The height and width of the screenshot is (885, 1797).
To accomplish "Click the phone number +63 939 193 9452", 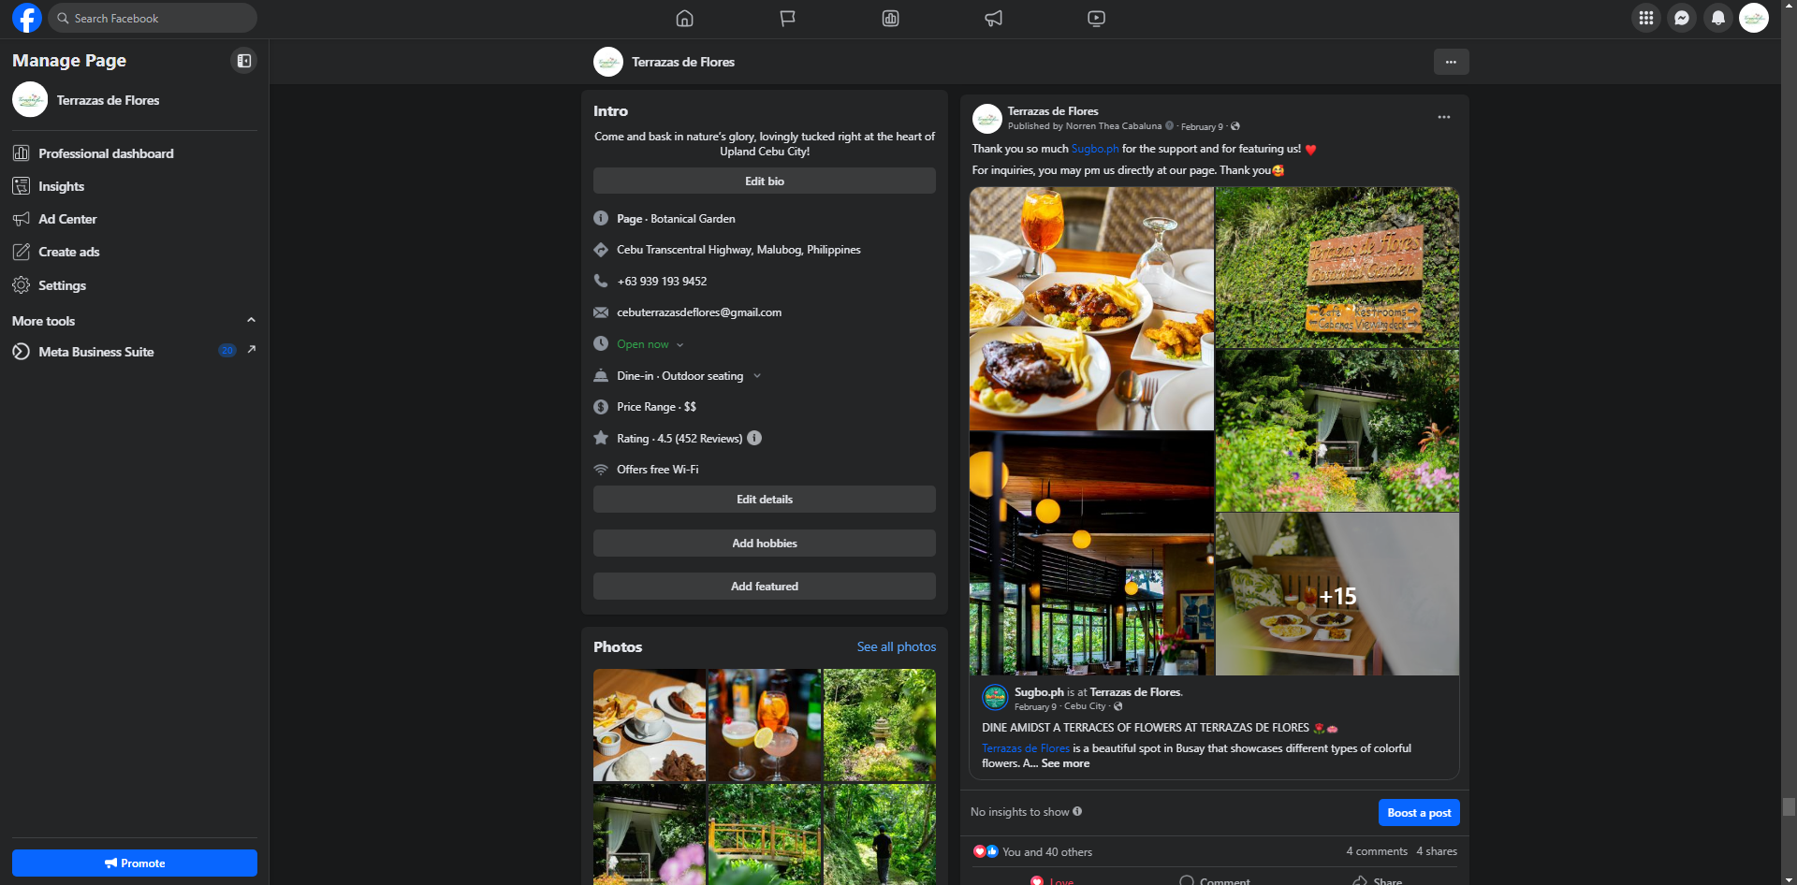I will (x=662, y=282).
